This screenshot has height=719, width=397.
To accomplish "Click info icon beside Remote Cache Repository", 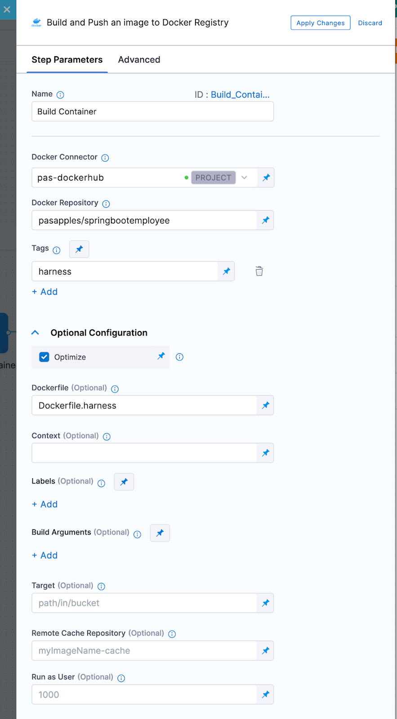I will (x=172, y=634).
